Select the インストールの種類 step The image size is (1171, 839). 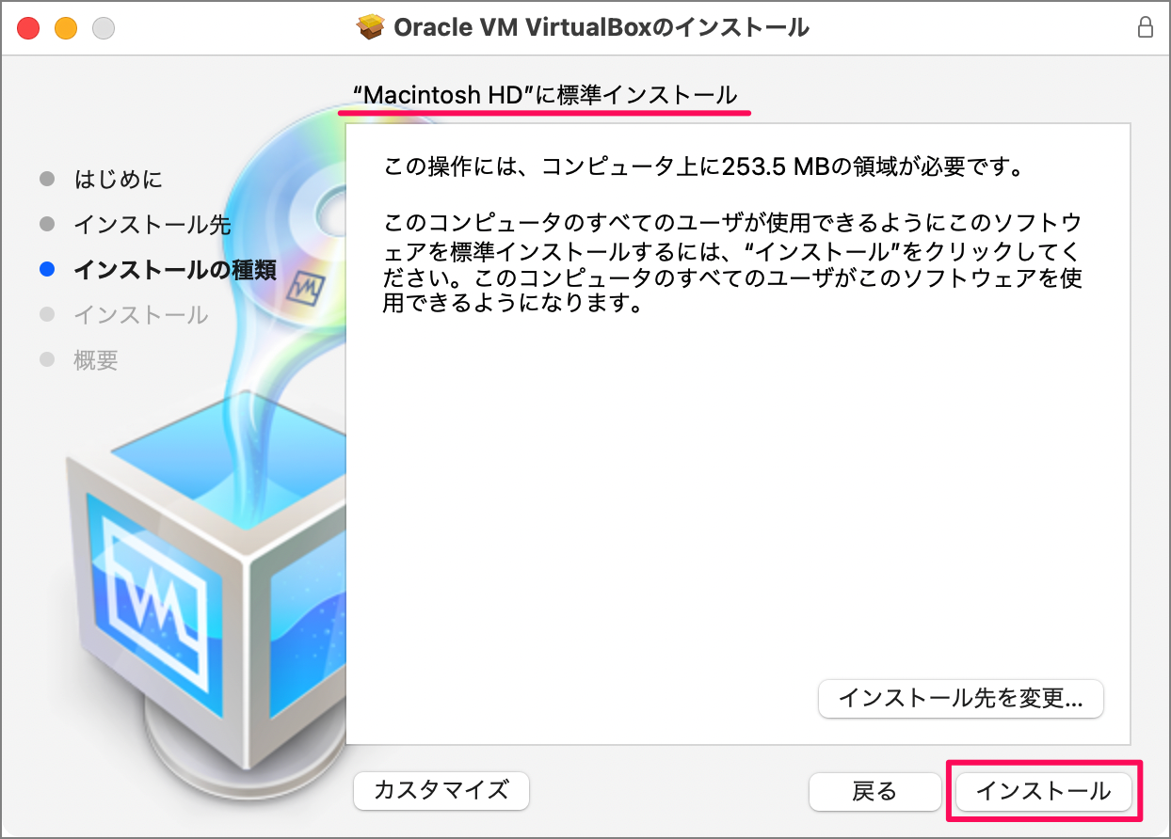174,270
